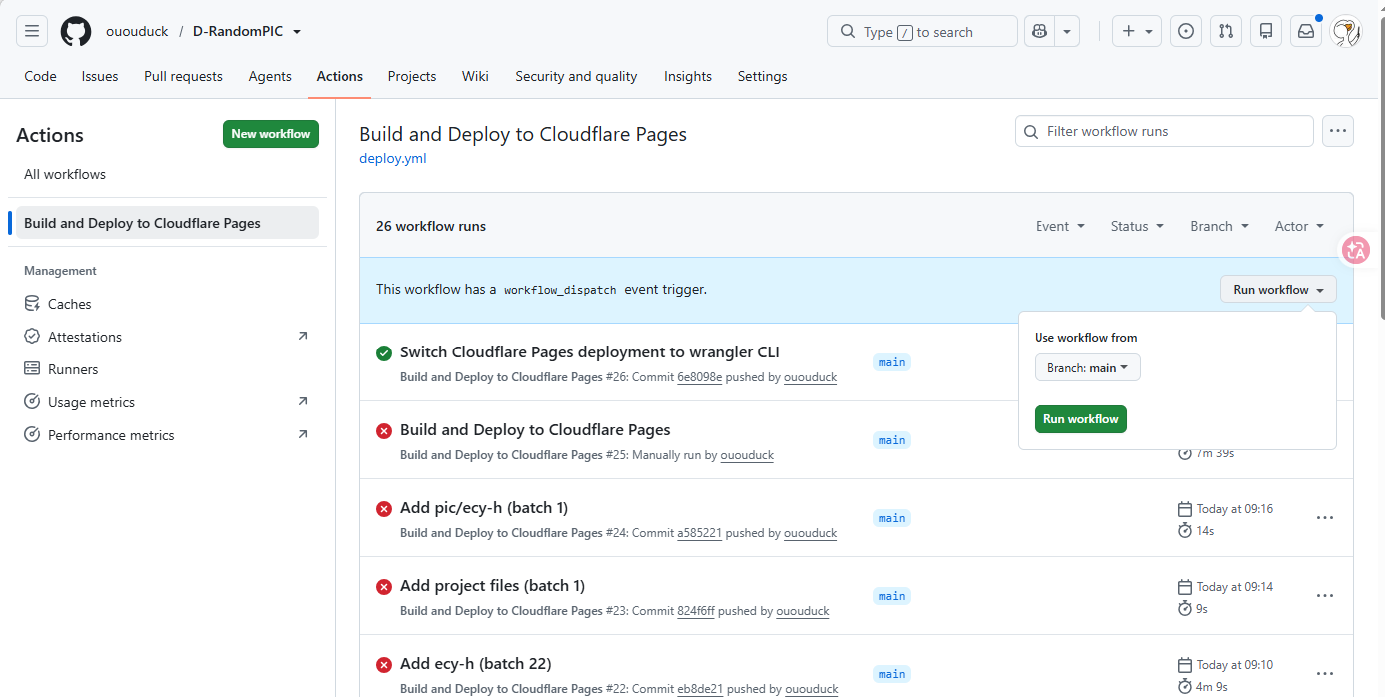Open the Actor filter dropdown
This screenshot has width=1385, height=697.
point(1300,226)
